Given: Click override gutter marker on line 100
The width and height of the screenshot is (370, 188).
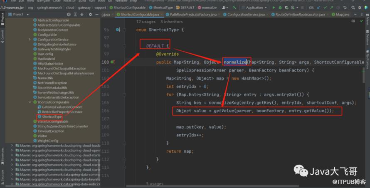Looking at the screenshot, I should point(112,62).
